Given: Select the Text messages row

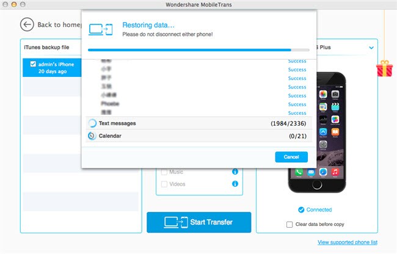Looking at the screenshot, I should point(198,123).
